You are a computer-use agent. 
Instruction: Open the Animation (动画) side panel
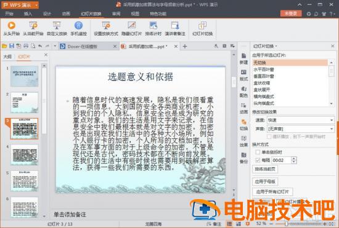[x=243, y=108]
